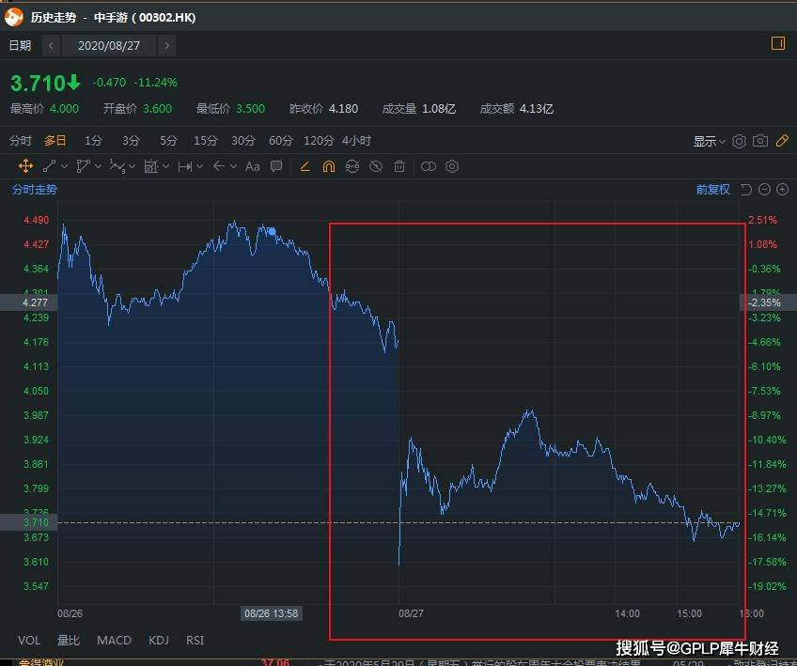This screenshot has width=797, height=666.
Task: Toggle the side panel layout icon
Action: tap(777, 43)
